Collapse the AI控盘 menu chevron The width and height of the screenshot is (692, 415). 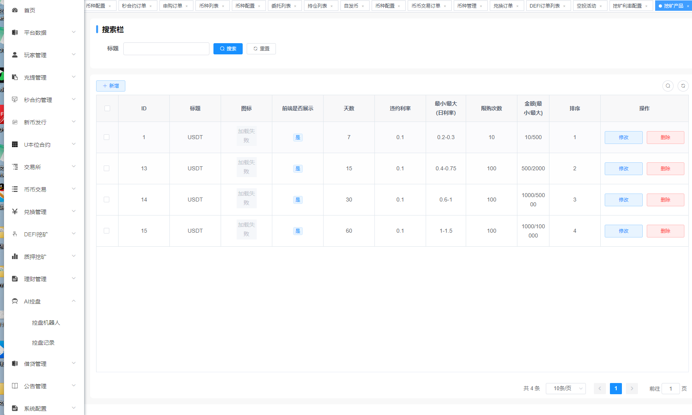pyautogui.click(x=74, y=301)
